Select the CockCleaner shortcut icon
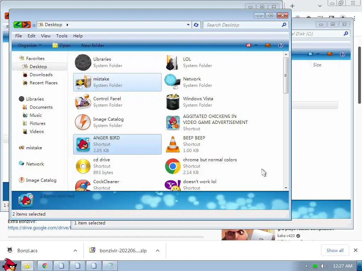Viewport: 362px width, 271px height. (83, 186)
